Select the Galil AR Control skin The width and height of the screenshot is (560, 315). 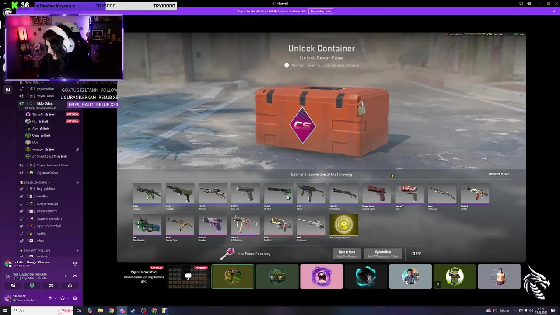[475, 196]
